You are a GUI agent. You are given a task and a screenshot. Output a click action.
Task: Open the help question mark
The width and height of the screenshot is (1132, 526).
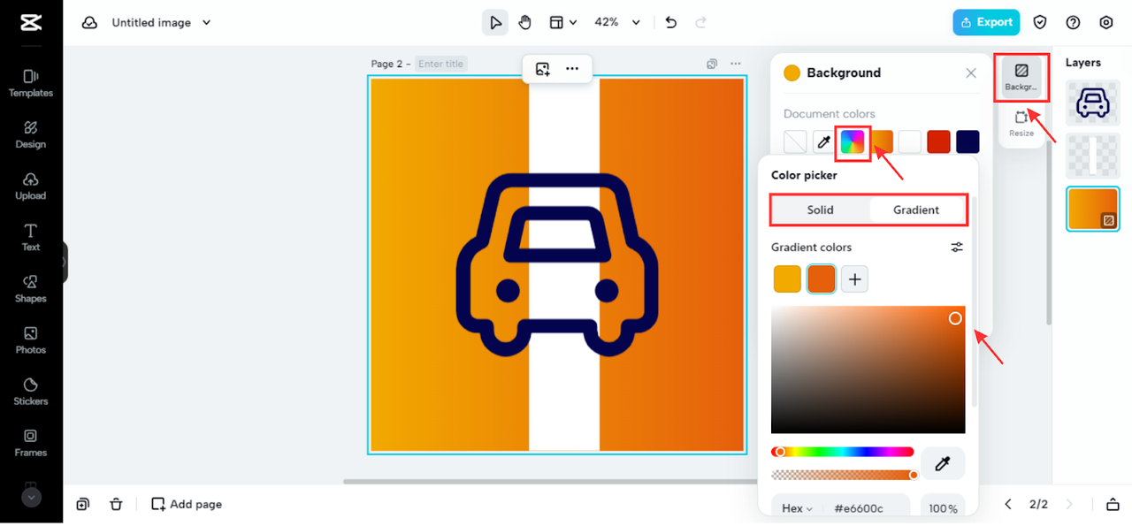tap(1073, 22)
